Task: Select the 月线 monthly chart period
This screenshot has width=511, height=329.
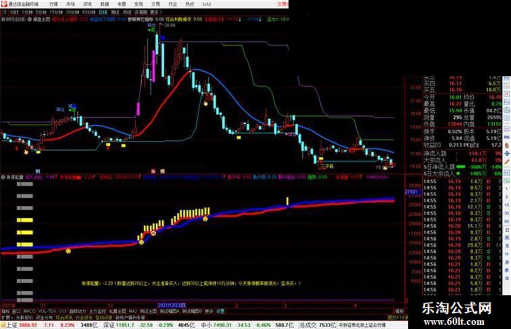Action: click(x=127, y=12)
